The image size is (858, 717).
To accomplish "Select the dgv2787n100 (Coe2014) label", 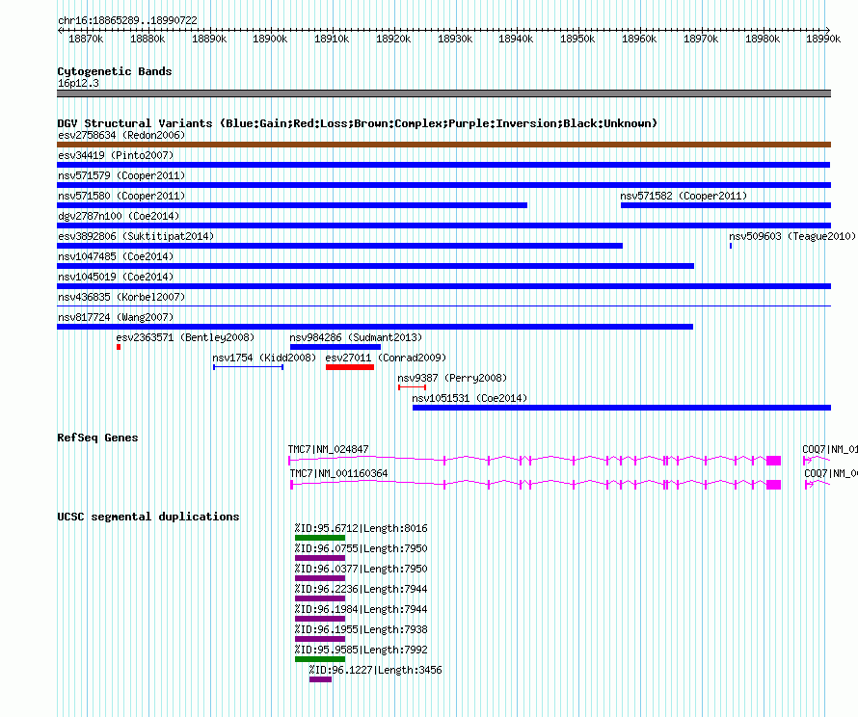I will pyautogui.click(x=119, y=216).
